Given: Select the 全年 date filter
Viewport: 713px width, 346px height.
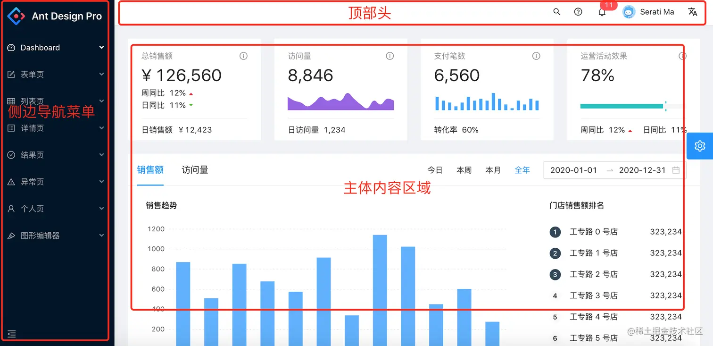Looking at the screenshot, I should tap(522, 170).
